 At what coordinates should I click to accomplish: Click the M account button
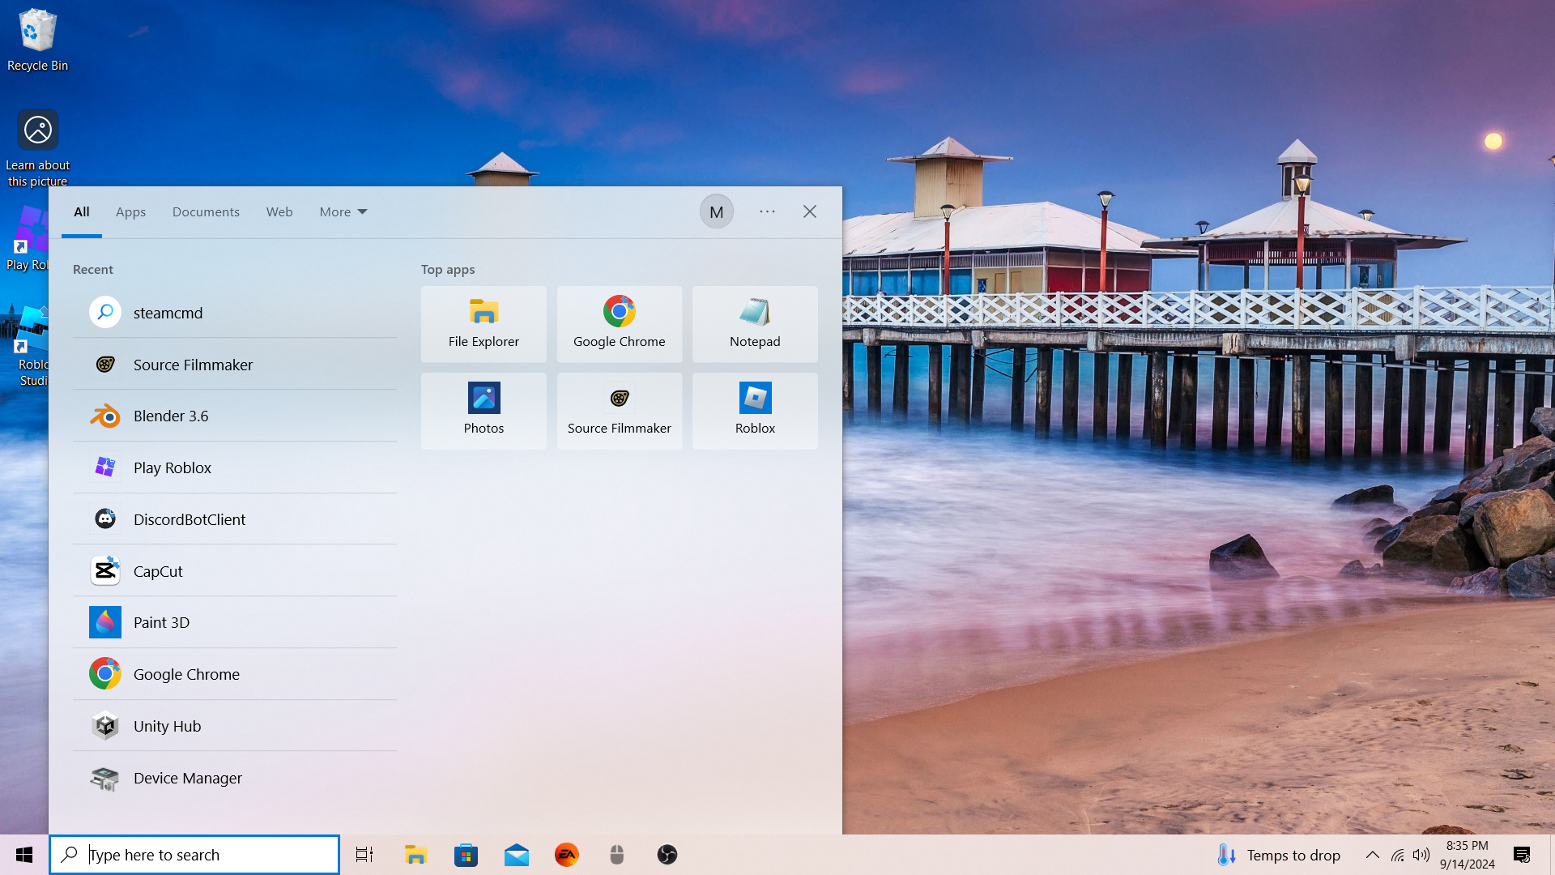click(716, 211)
